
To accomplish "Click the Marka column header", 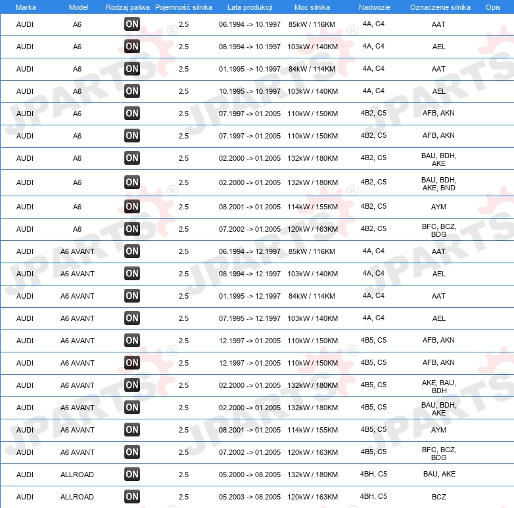I will pos(26,7).
